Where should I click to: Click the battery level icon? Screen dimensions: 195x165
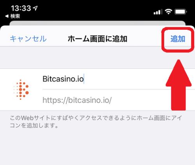[181, 12]
